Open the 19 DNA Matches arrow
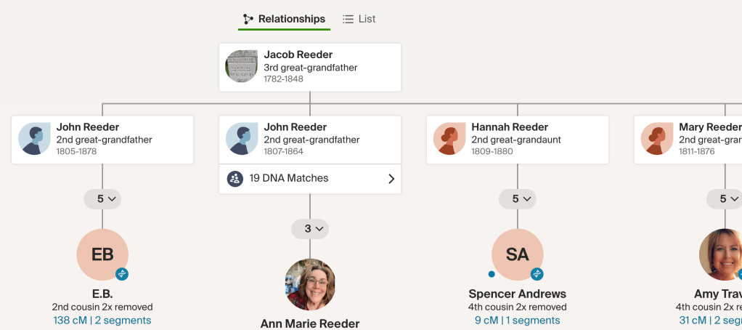The width and height of the screenshot is (742, 330). (391, 178)
